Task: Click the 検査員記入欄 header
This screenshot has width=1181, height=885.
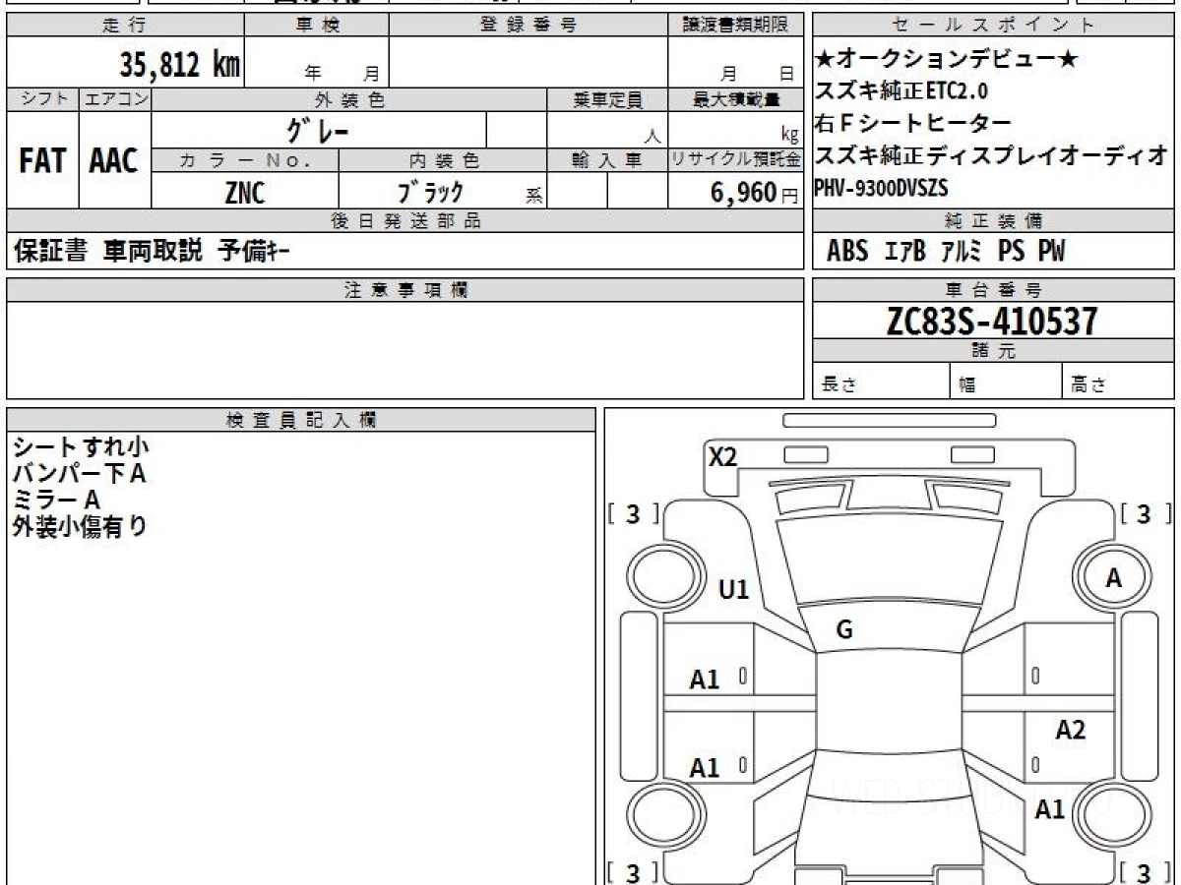Action: point(301,420)
